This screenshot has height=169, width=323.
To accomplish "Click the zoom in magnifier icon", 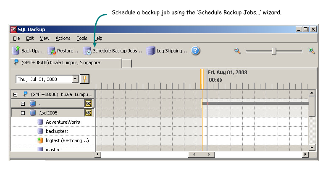I will (312, 51).
